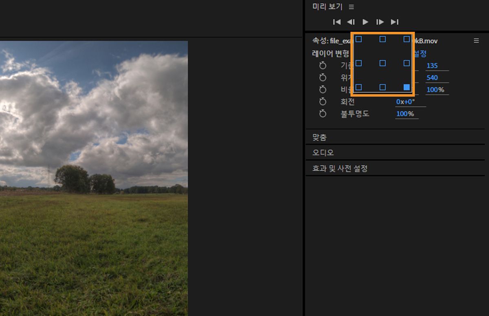Click the rotation value 0x+0°
Screen dimensions: 489x316
pos(405,102)
